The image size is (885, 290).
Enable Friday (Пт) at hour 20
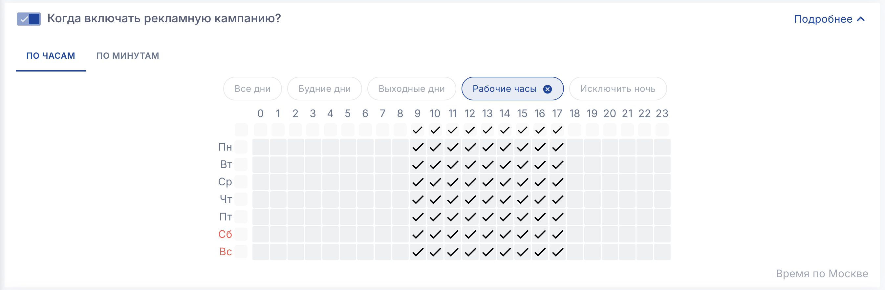[x=610, y=217]
